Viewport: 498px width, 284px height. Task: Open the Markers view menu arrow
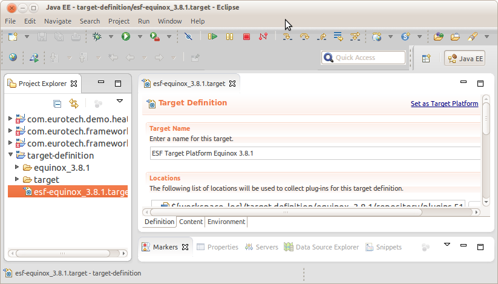(447, 245)
